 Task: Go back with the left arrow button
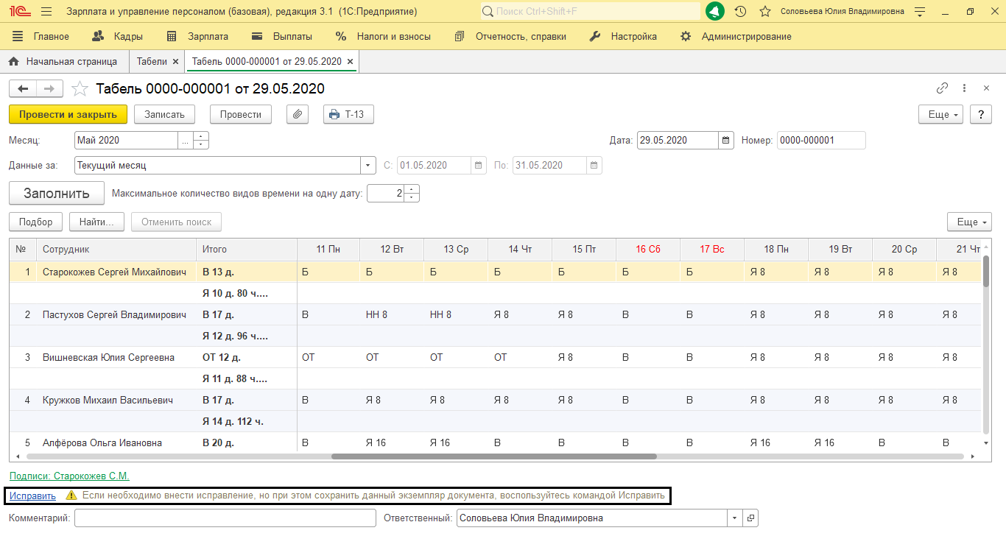click(23, 89)
